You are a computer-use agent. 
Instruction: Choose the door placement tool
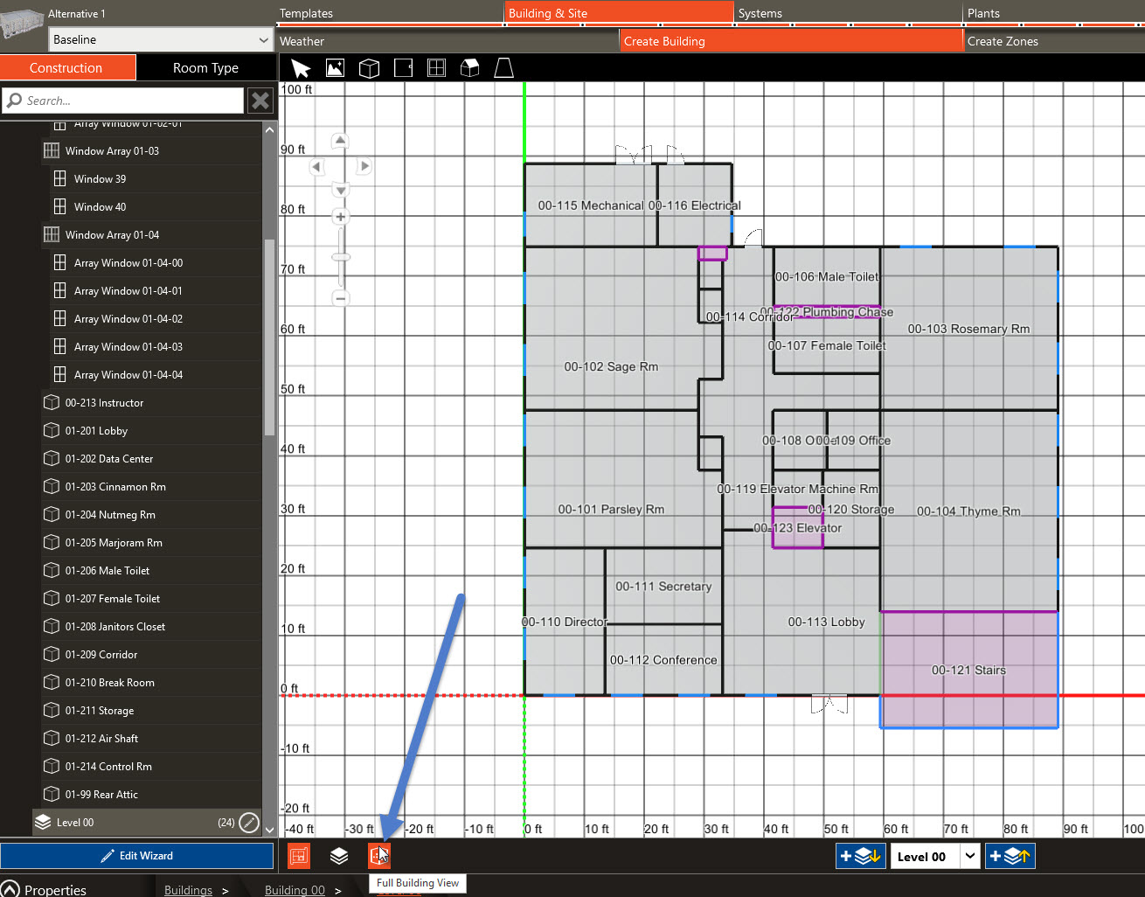403,67
